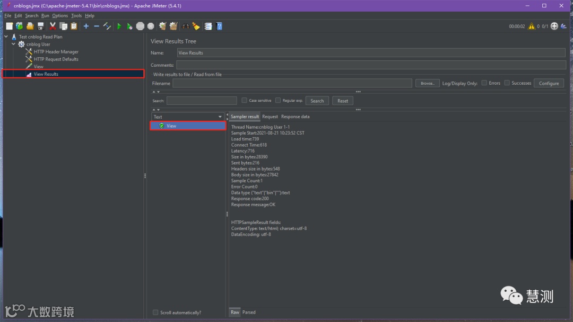Click the Browse... button

coord(427,83)
